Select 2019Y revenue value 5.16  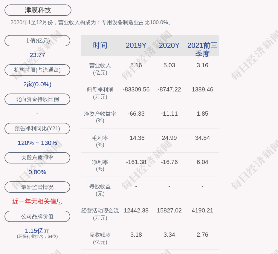136,65
